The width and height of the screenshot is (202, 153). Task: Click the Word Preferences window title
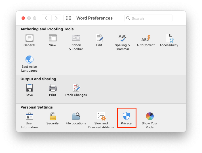94,18
